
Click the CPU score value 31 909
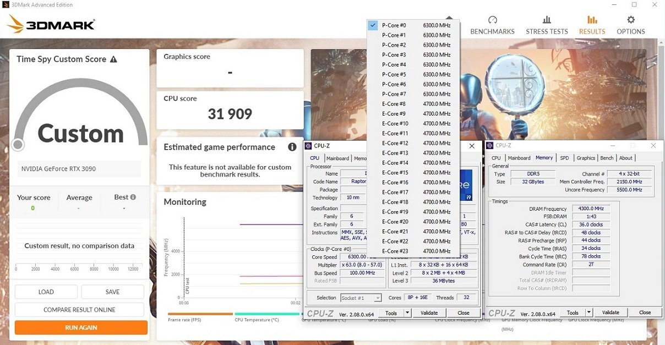pos(230,114)
